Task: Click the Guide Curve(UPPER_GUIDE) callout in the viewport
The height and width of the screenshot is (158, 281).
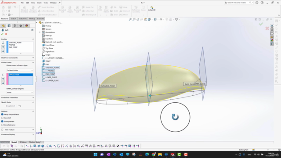Action: coord(195,84)
